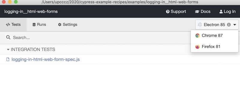Click the spec file document icon

coord(8,60)
